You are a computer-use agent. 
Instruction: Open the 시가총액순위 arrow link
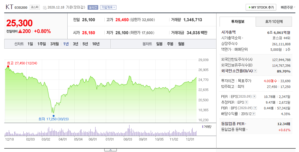coord(243,38)
